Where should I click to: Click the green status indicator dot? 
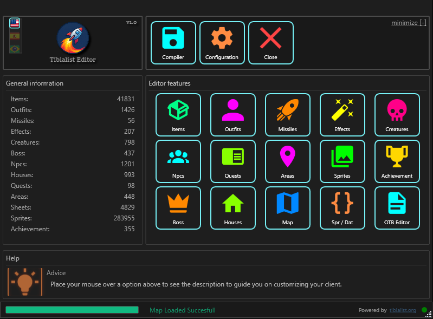(424, 310)
